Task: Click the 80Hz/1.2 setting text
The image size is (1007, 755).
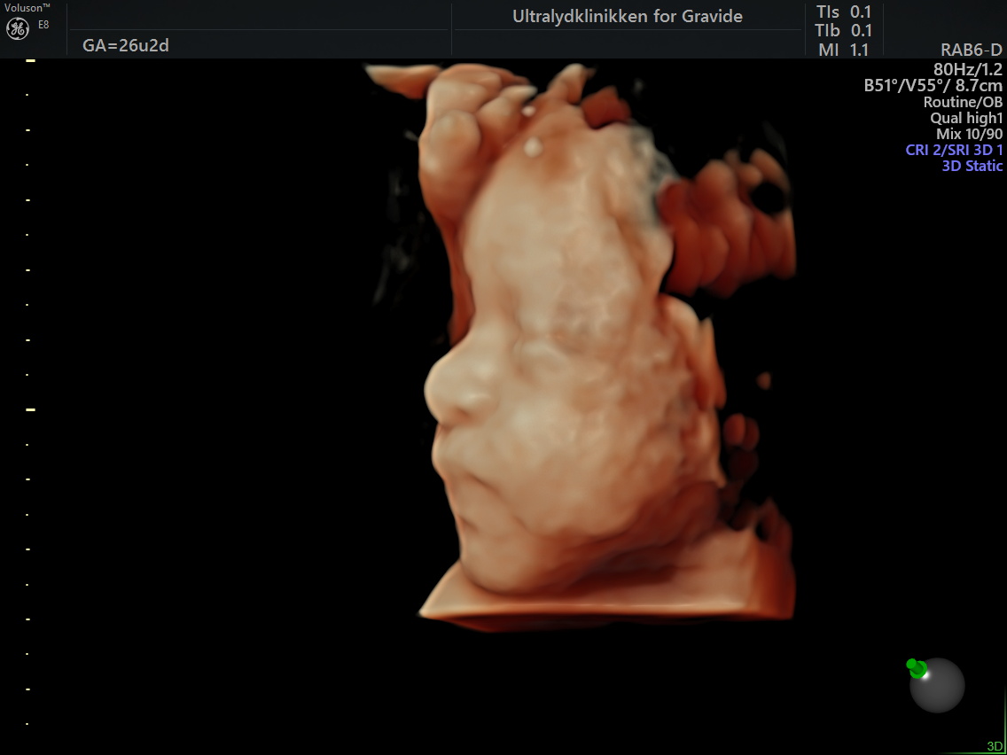Action: [968, 69]
